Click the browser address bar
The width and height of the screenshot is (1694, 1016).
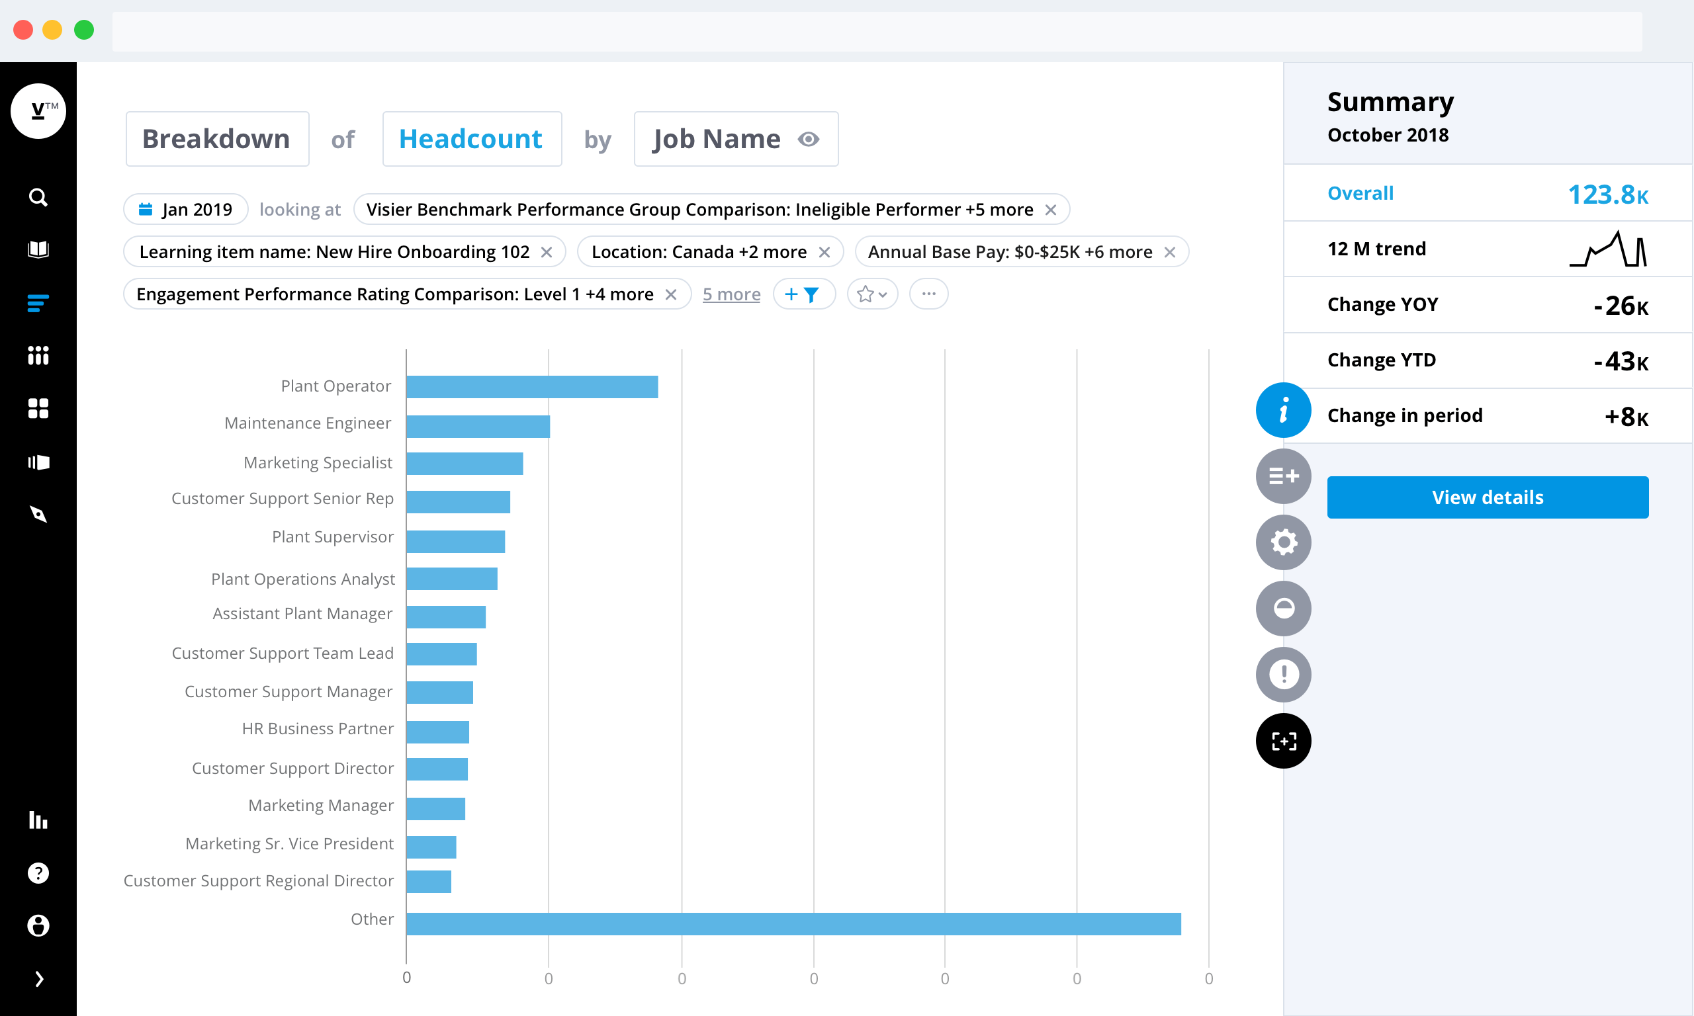(x=877, y=32)
